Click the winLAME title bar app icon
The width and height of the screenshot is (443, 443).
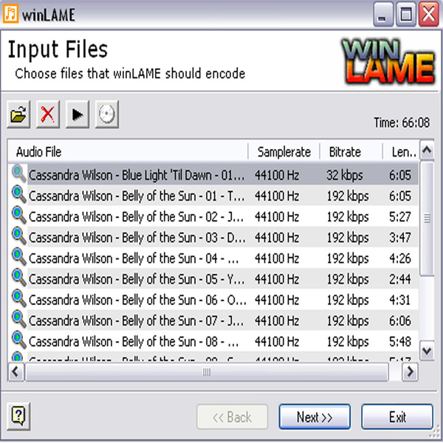click(x=11, y=13)
